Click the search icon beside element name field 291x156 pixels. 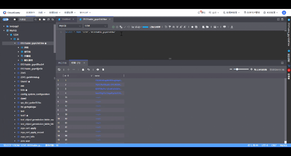[36, 19]
